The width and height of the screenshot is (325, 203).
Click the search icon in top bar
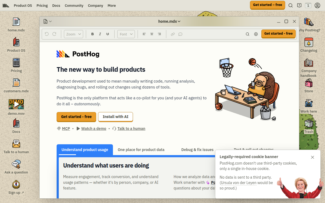click(x=291, y=5)
